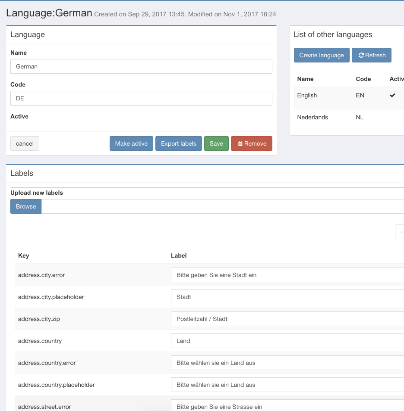Click the trash icon on the Remove button
The height and width of the screenshot is (411, 404).
(x=240, y=143)
